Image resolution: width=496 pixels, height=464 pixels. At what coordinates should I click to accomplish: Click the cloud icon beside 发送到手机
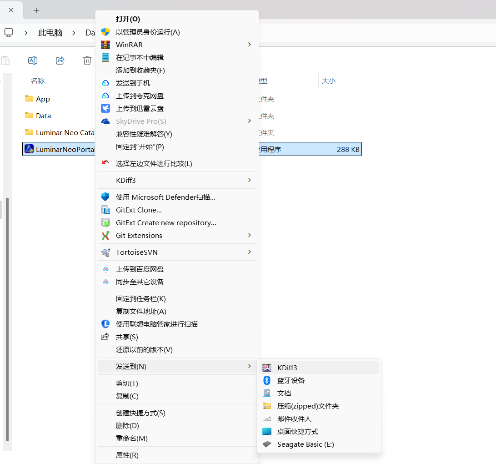[105, 83]
